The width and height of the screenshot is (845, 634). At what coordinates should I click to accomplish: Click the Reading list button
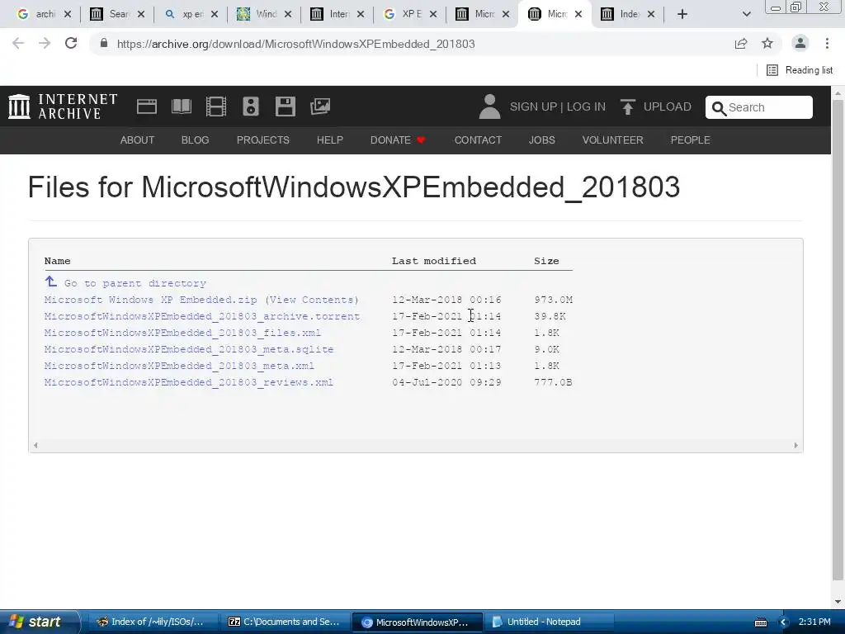point(800,70)
